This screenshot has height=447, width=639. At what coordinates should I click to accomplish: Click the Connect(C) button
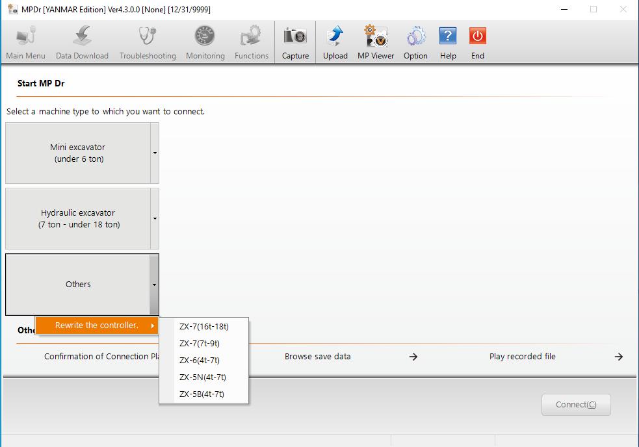click(576, 404)
